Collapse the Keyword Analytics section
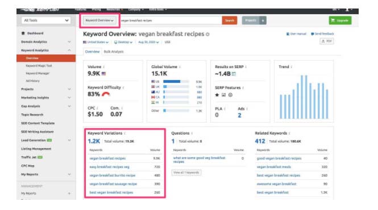Viewport: 378px width, 210px height. coord(46,51)
